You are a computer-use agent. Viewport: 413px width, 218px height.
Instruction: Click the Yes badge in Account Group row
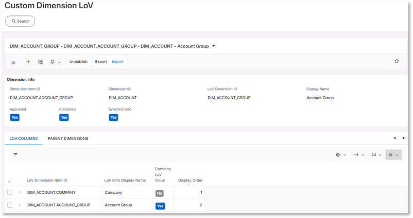click(160, 206)
